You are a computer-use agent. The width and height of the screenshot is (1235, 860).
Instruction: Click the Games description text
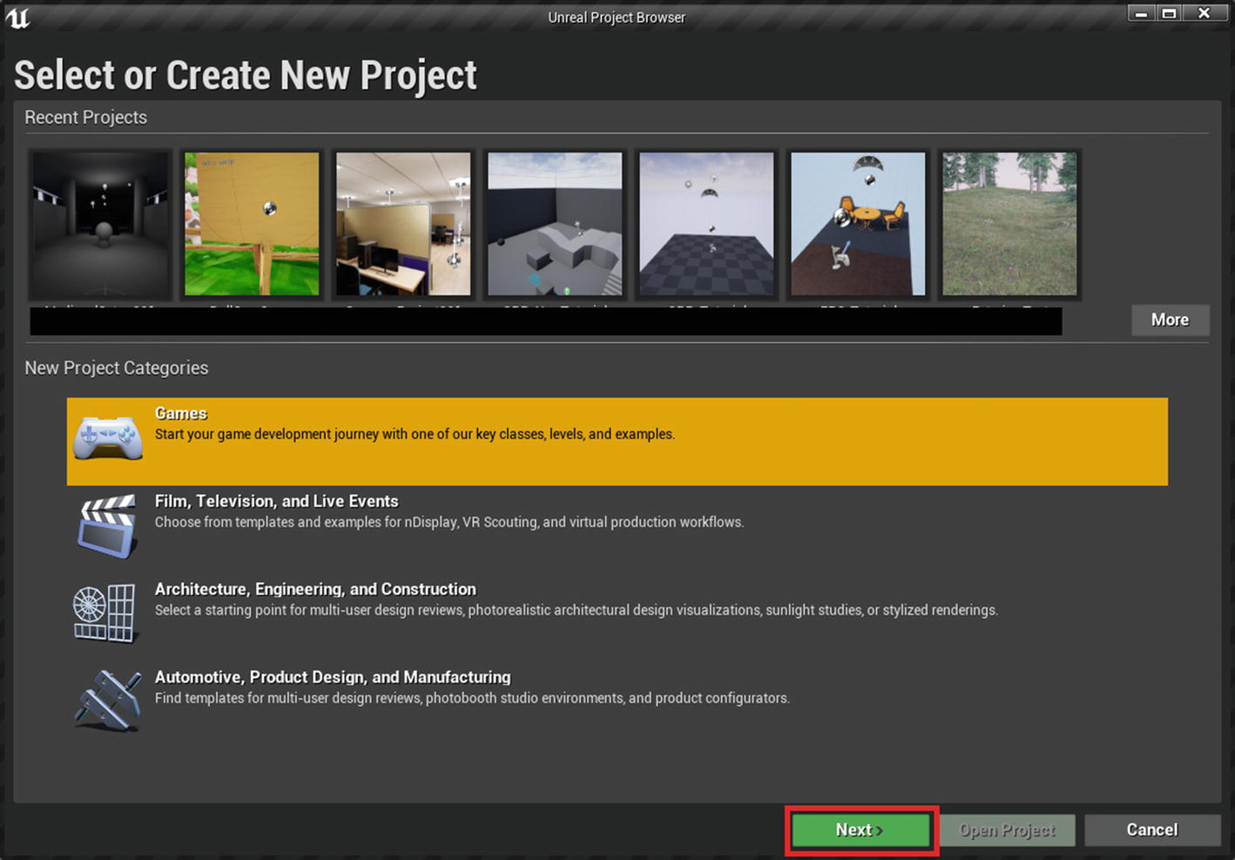tap(415, 434)
